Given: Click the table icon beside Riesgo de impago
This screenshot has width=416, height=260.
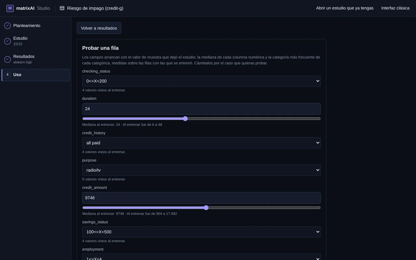Looking at the screenshot, I should (x=62, y=8).
